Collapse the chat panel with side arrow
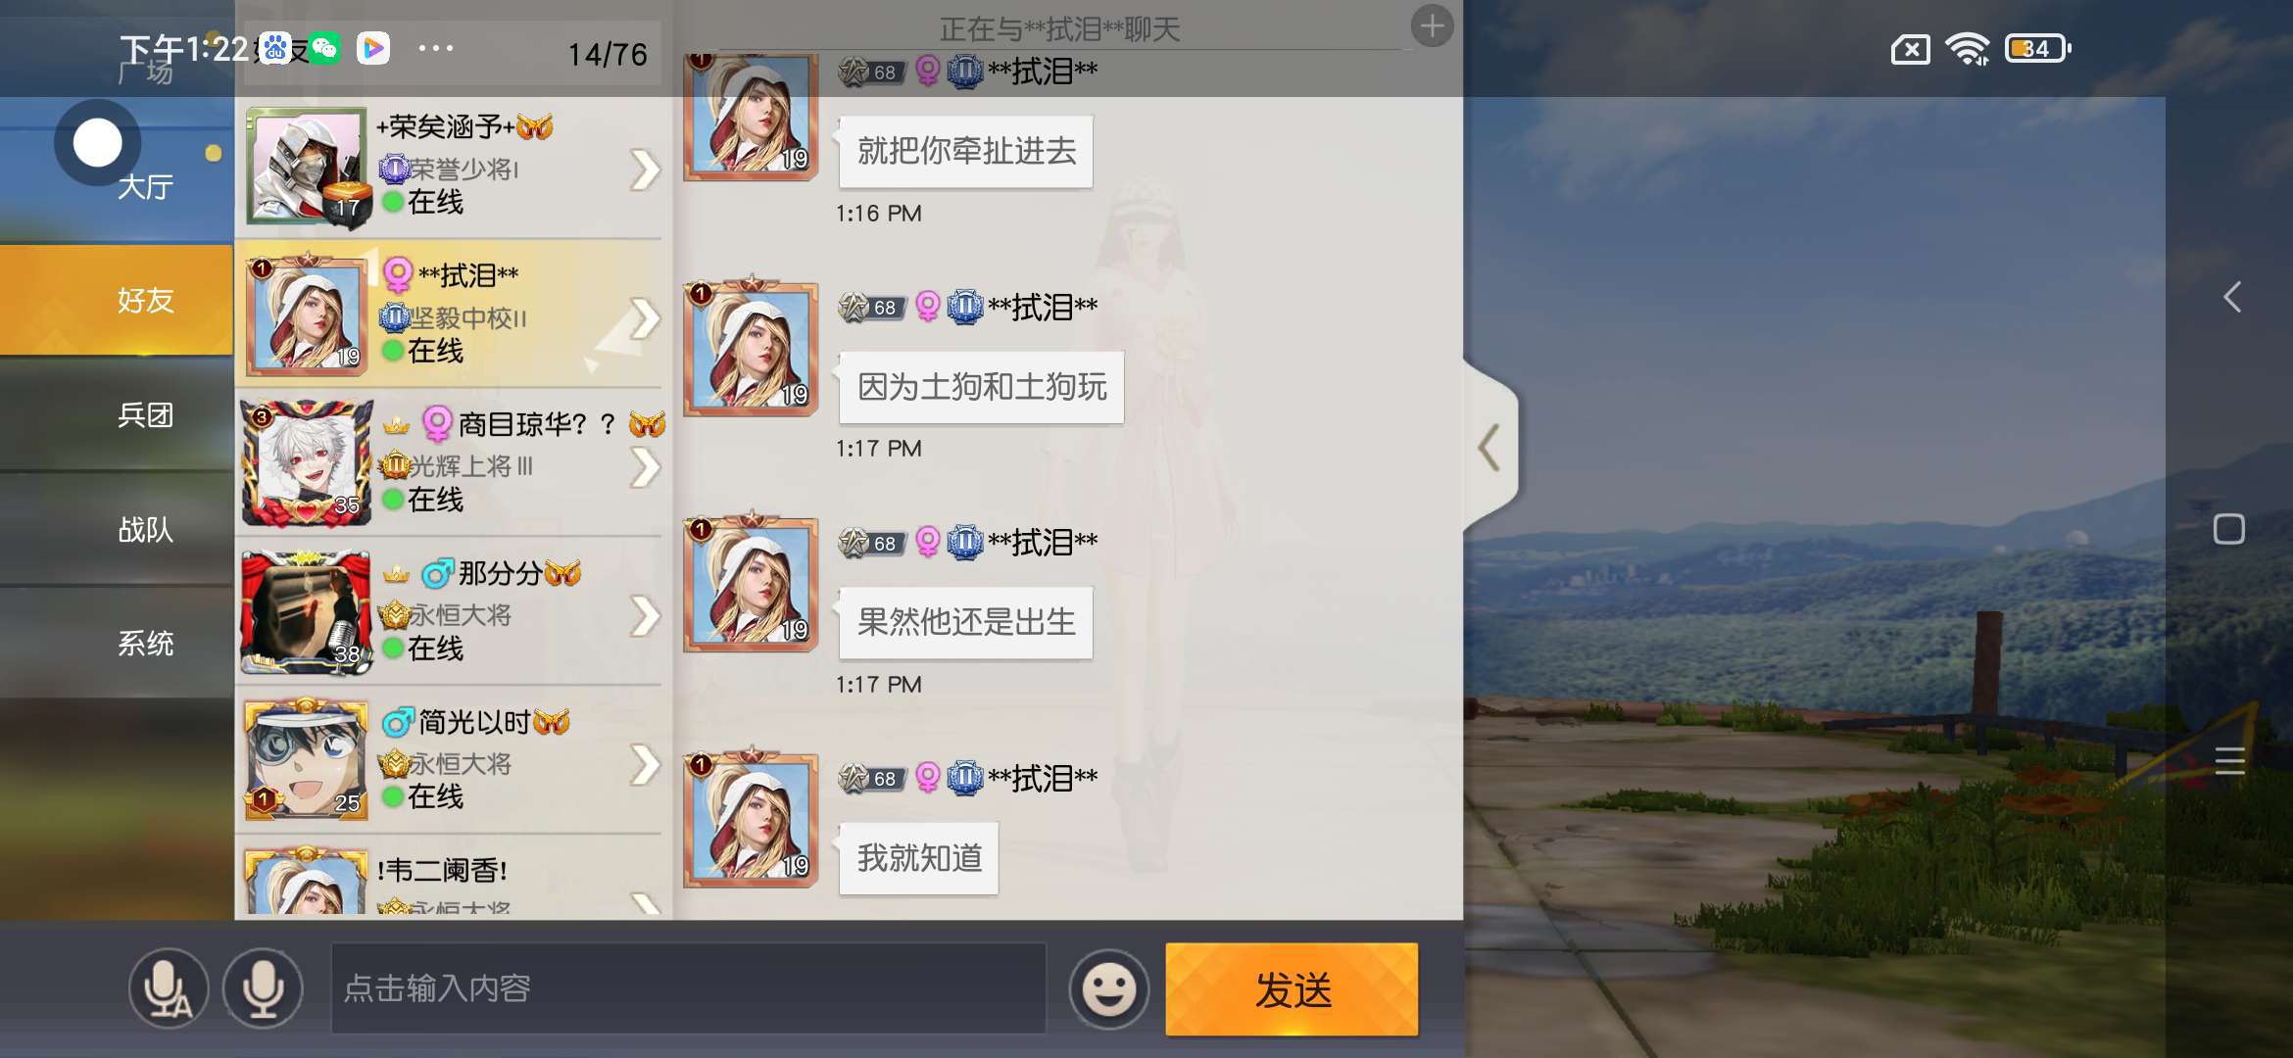The image size is (2293, 1058). pyautogui.click(x=1489, y=447)
